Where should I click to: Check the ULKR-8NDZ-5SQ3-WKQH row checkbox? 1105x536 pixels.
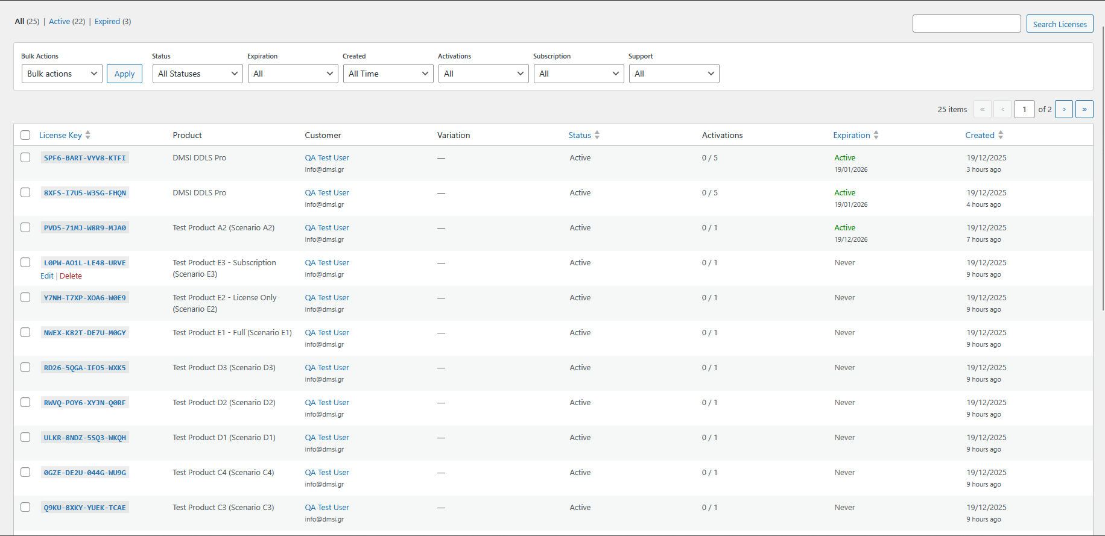[25, 437]
